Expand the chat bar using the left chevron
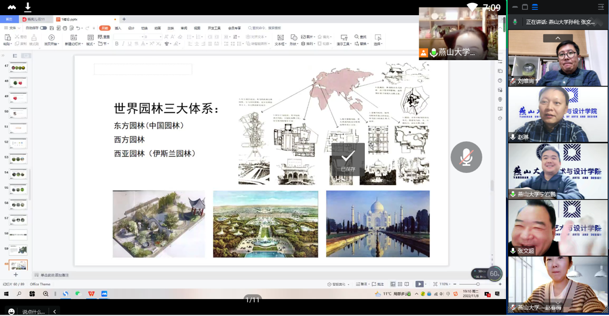Screen dimensions: 609x316 [x=54, y=311]
